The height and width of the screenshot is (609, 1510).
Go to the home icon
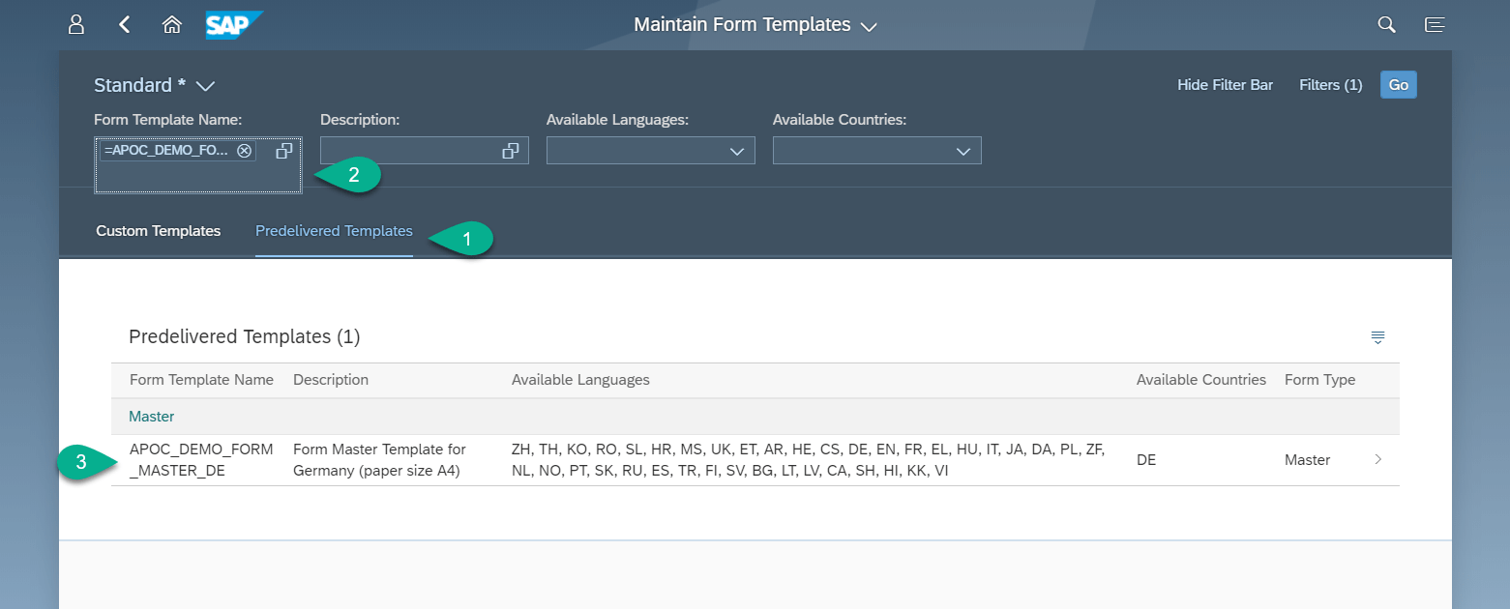[x=172, y=25]
